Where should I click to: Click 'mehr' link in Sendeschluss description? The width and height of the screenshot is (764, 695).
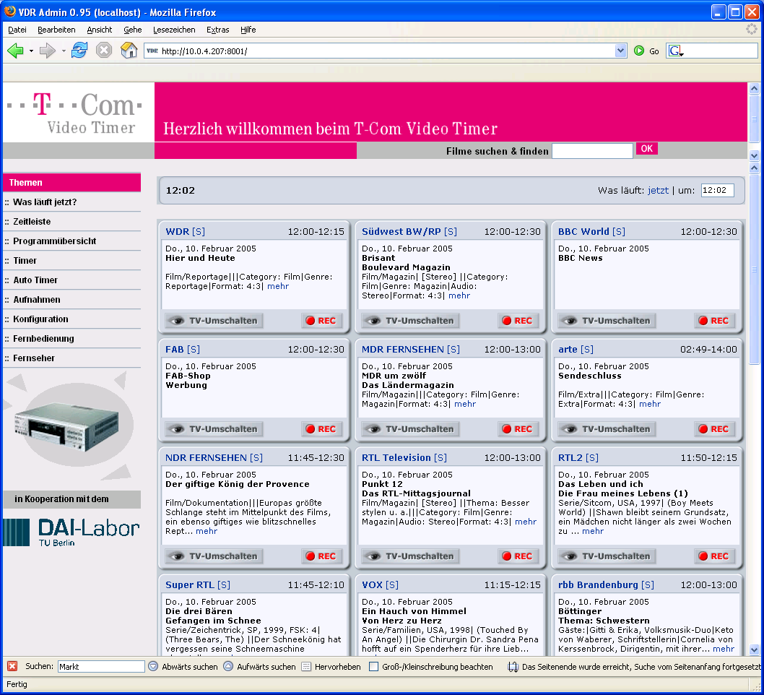(649, 404)
